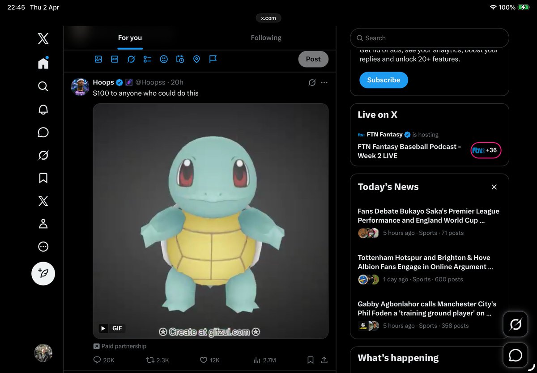
Task: Open the 20h post timestamp
Action: point(177,82)
